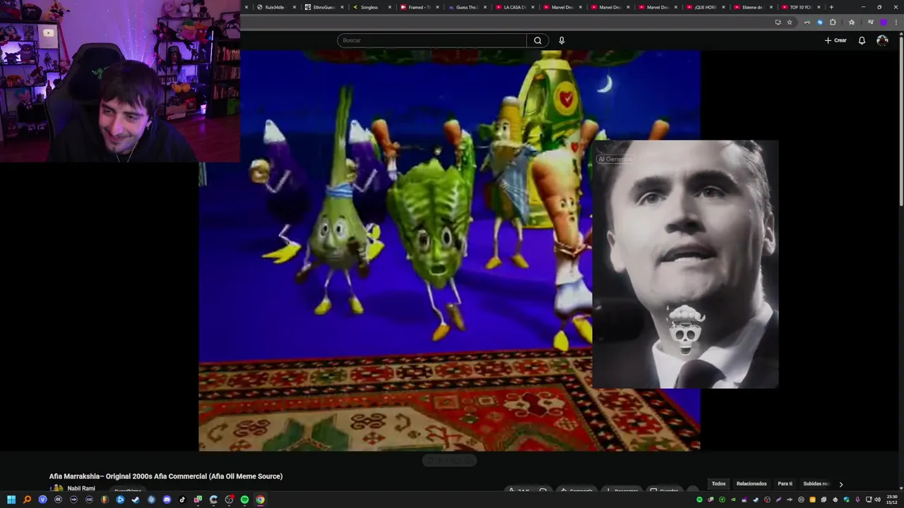Open the Chrome extensions puzzle icon
Viewport: 904px width, 508px height.
(x=833, y=22)
